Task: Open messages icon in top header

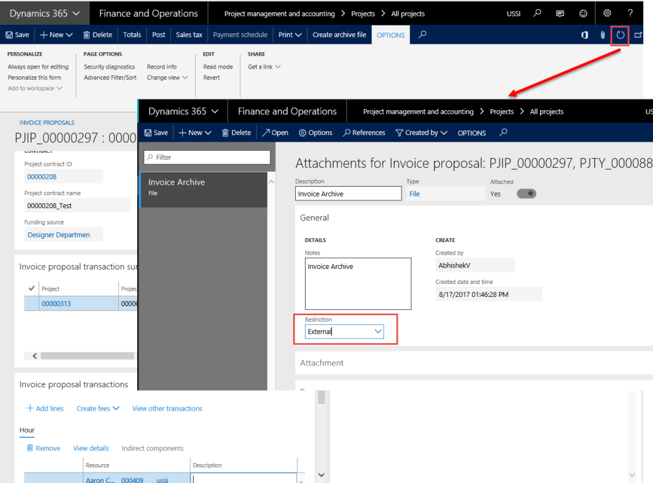Action: pos(560,13)
